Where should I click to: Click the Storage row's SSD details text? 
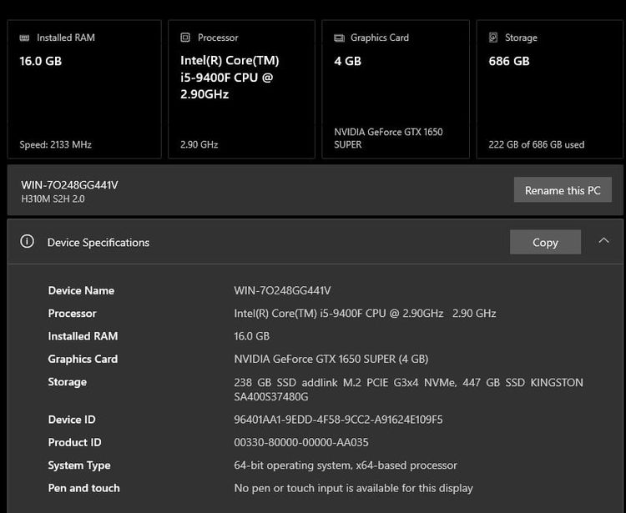[408, 388]
